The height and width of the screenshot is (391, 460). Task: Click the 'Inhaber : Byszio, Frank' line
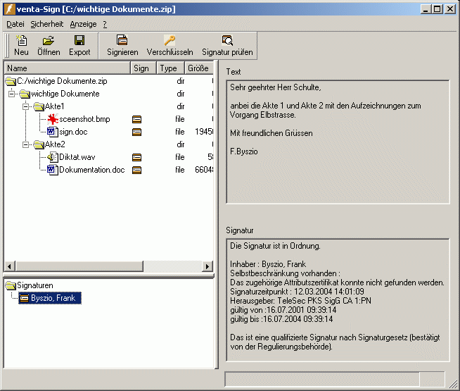268,264
